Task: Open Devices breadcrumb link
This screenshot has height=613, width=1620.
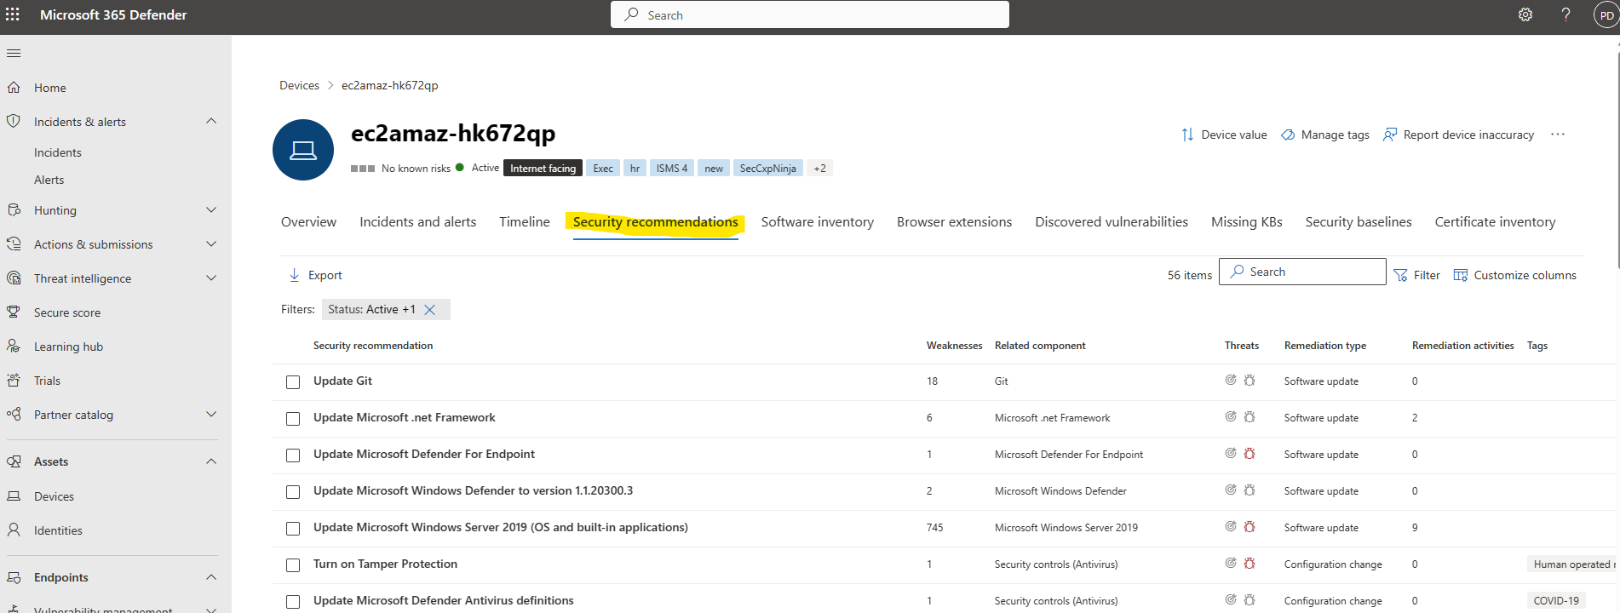Action: coord(299,85)
